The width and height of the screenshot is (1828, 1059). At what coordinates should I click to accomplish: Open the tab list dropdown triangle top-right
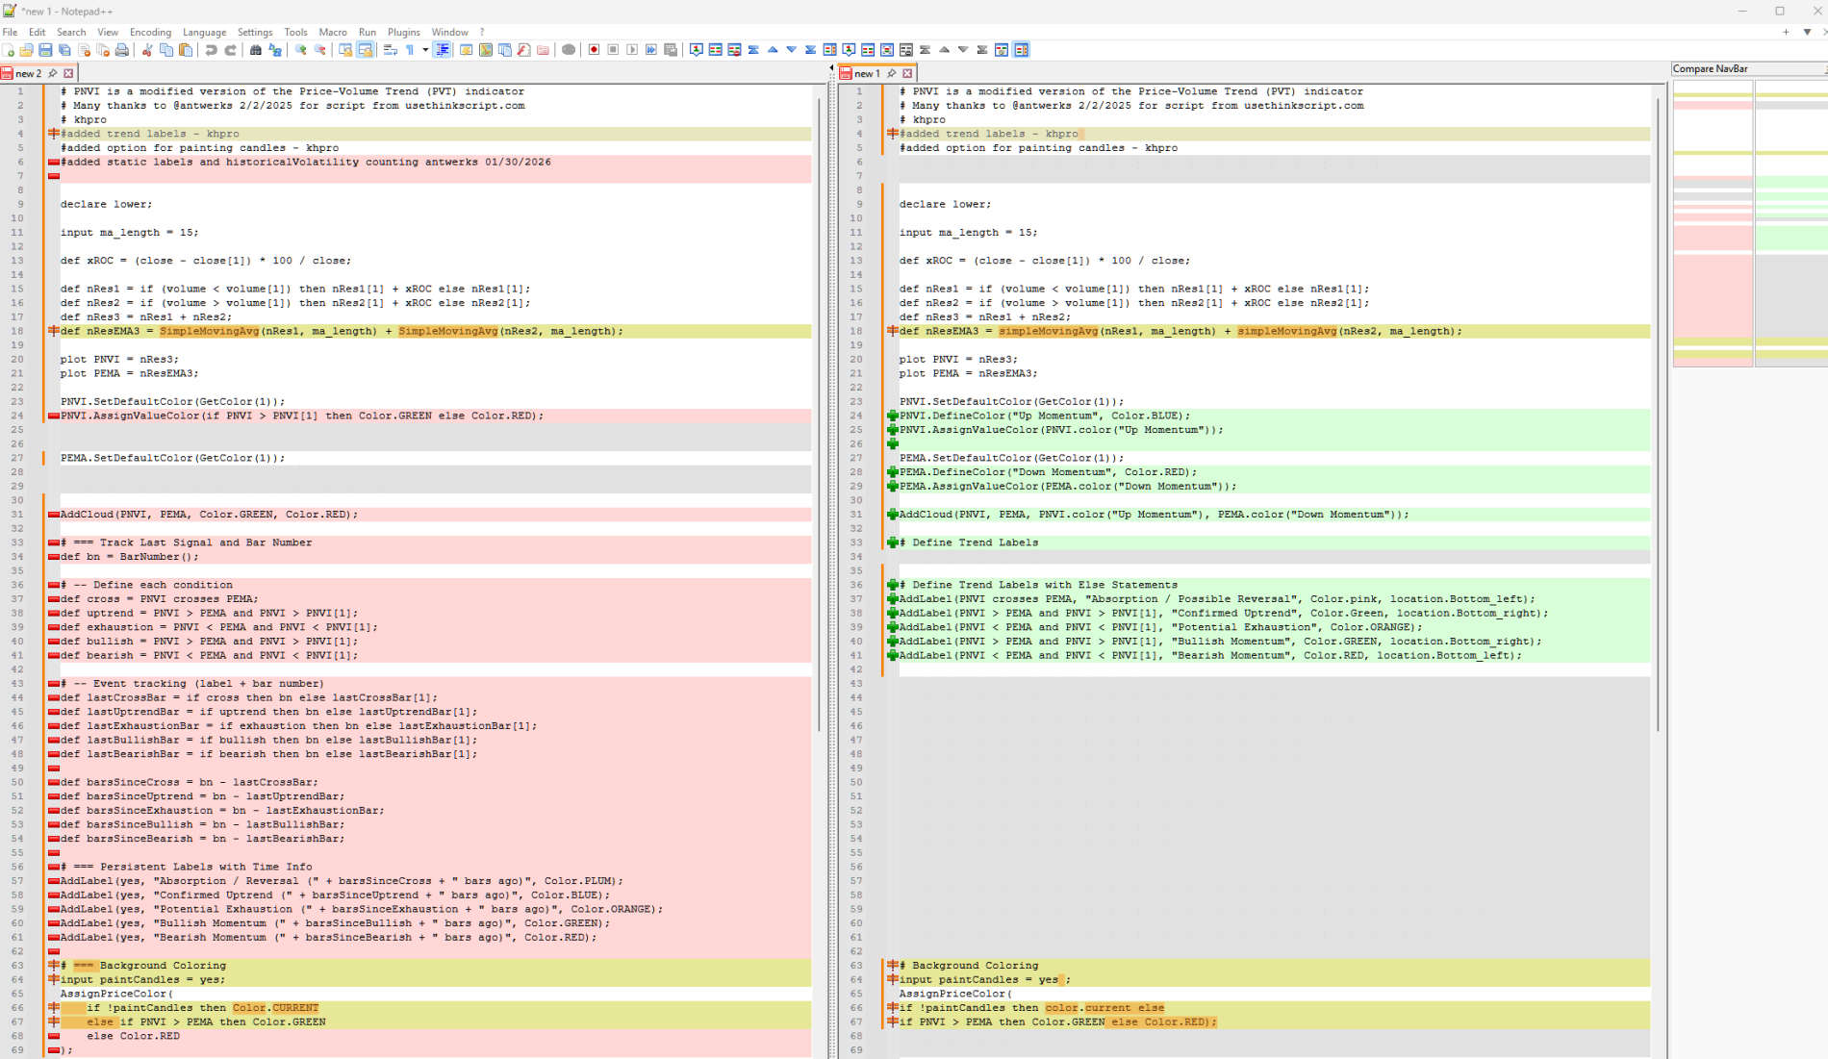coord(1807,32)
